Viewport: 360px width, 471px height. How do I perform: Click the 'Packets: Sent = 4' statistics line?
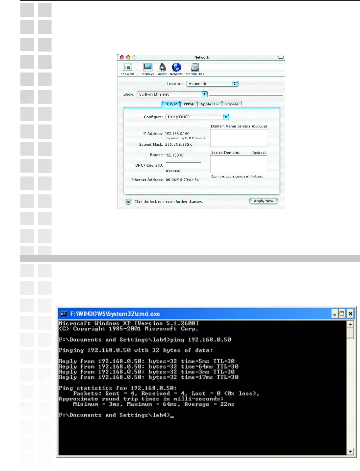(x=166, y=394)
